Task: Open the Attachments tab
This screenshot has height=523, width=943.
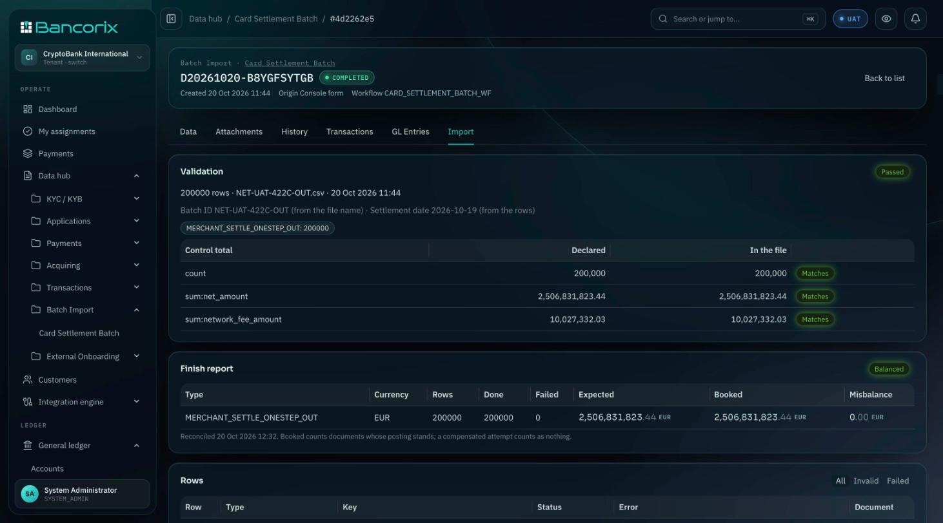Action: [x=239, y=132]
